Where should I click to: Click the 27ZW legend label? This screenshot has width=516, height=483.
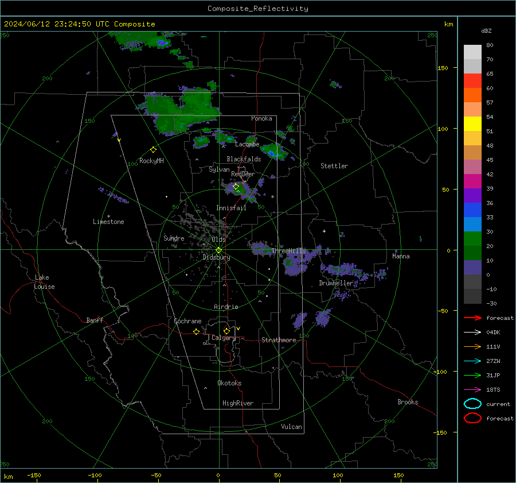pos(493,361)
